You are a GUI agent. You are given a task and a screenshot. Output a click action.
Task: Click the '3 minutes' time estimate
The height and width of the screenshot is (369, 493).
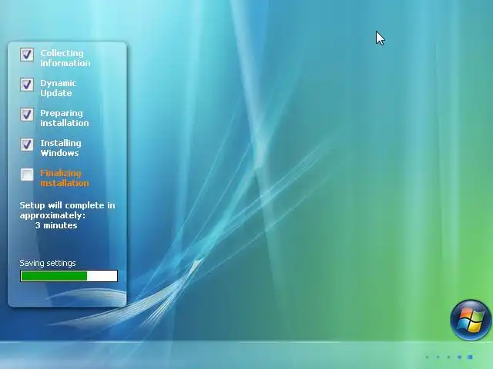pyautogui.click(x=56, y=225)
